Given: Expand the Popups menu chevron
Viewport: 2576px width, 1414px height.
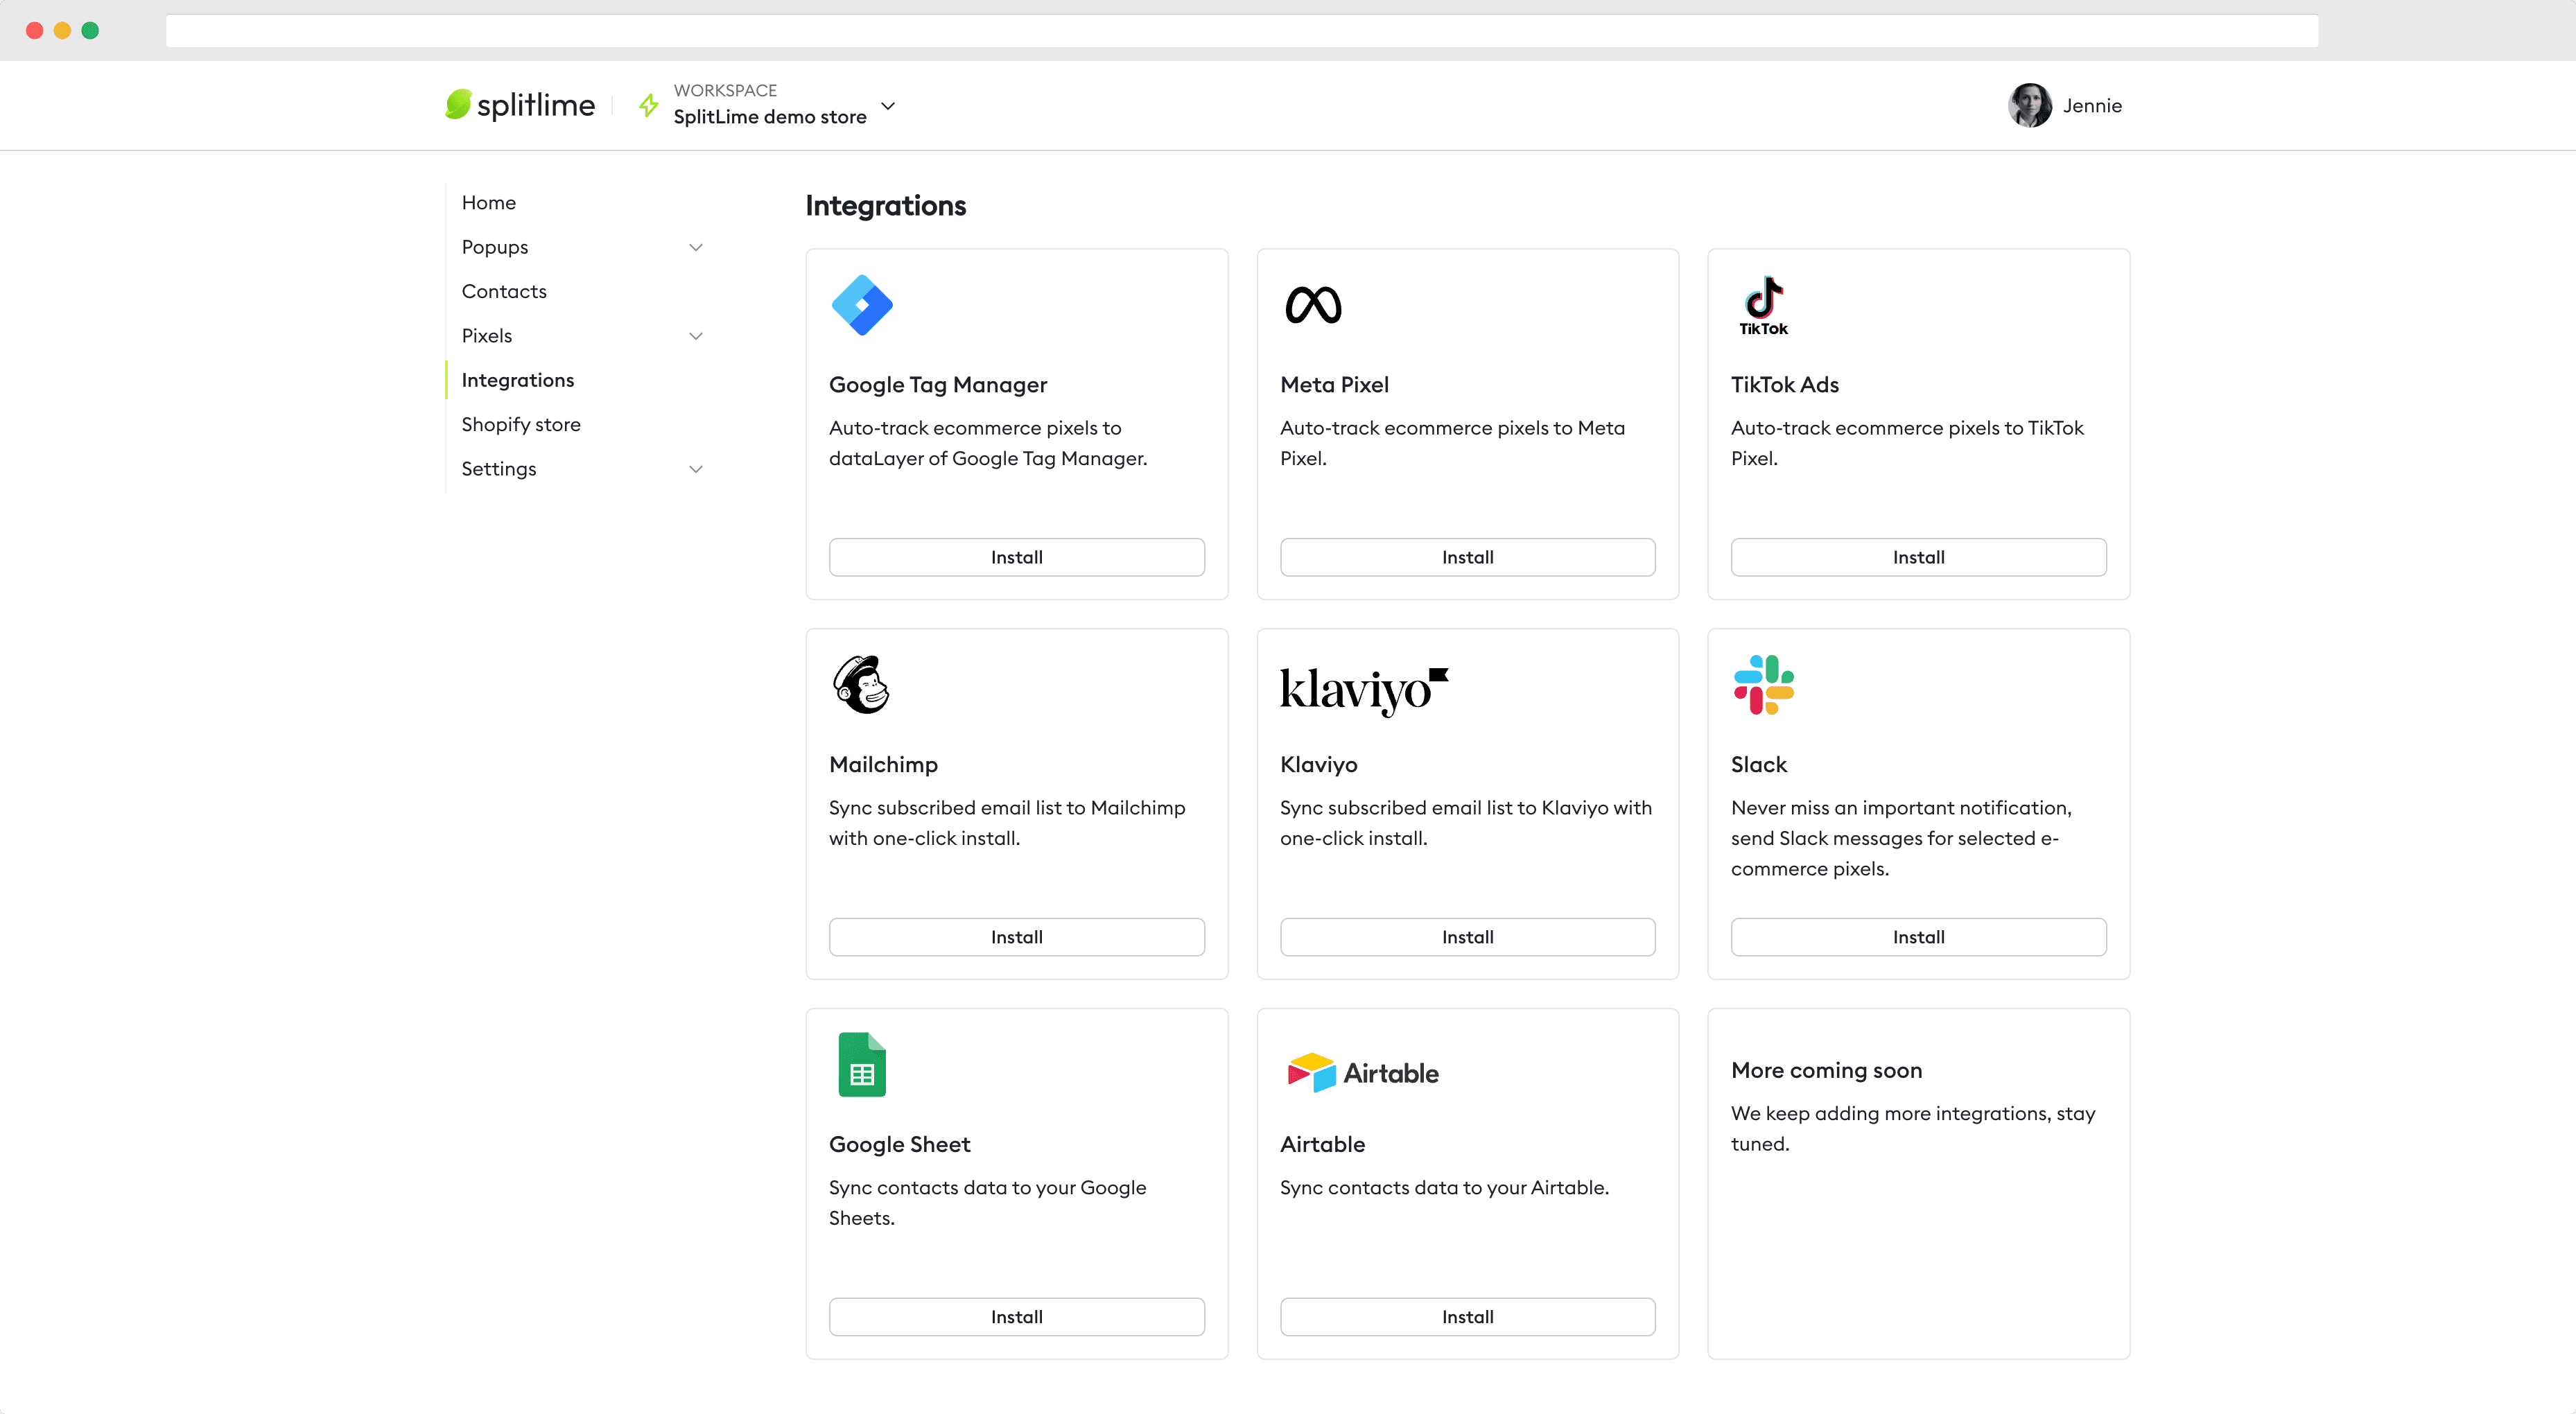Looking at the screenshot, I should (x=696, y=247).
